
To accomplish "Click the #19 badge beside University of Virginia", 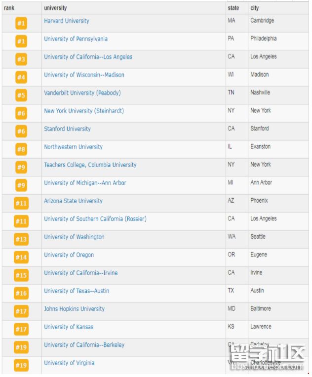I will pos(21,366).
